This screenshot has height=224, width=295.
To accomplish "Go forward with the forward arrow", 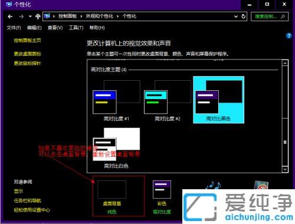I will tap(21, 17).
